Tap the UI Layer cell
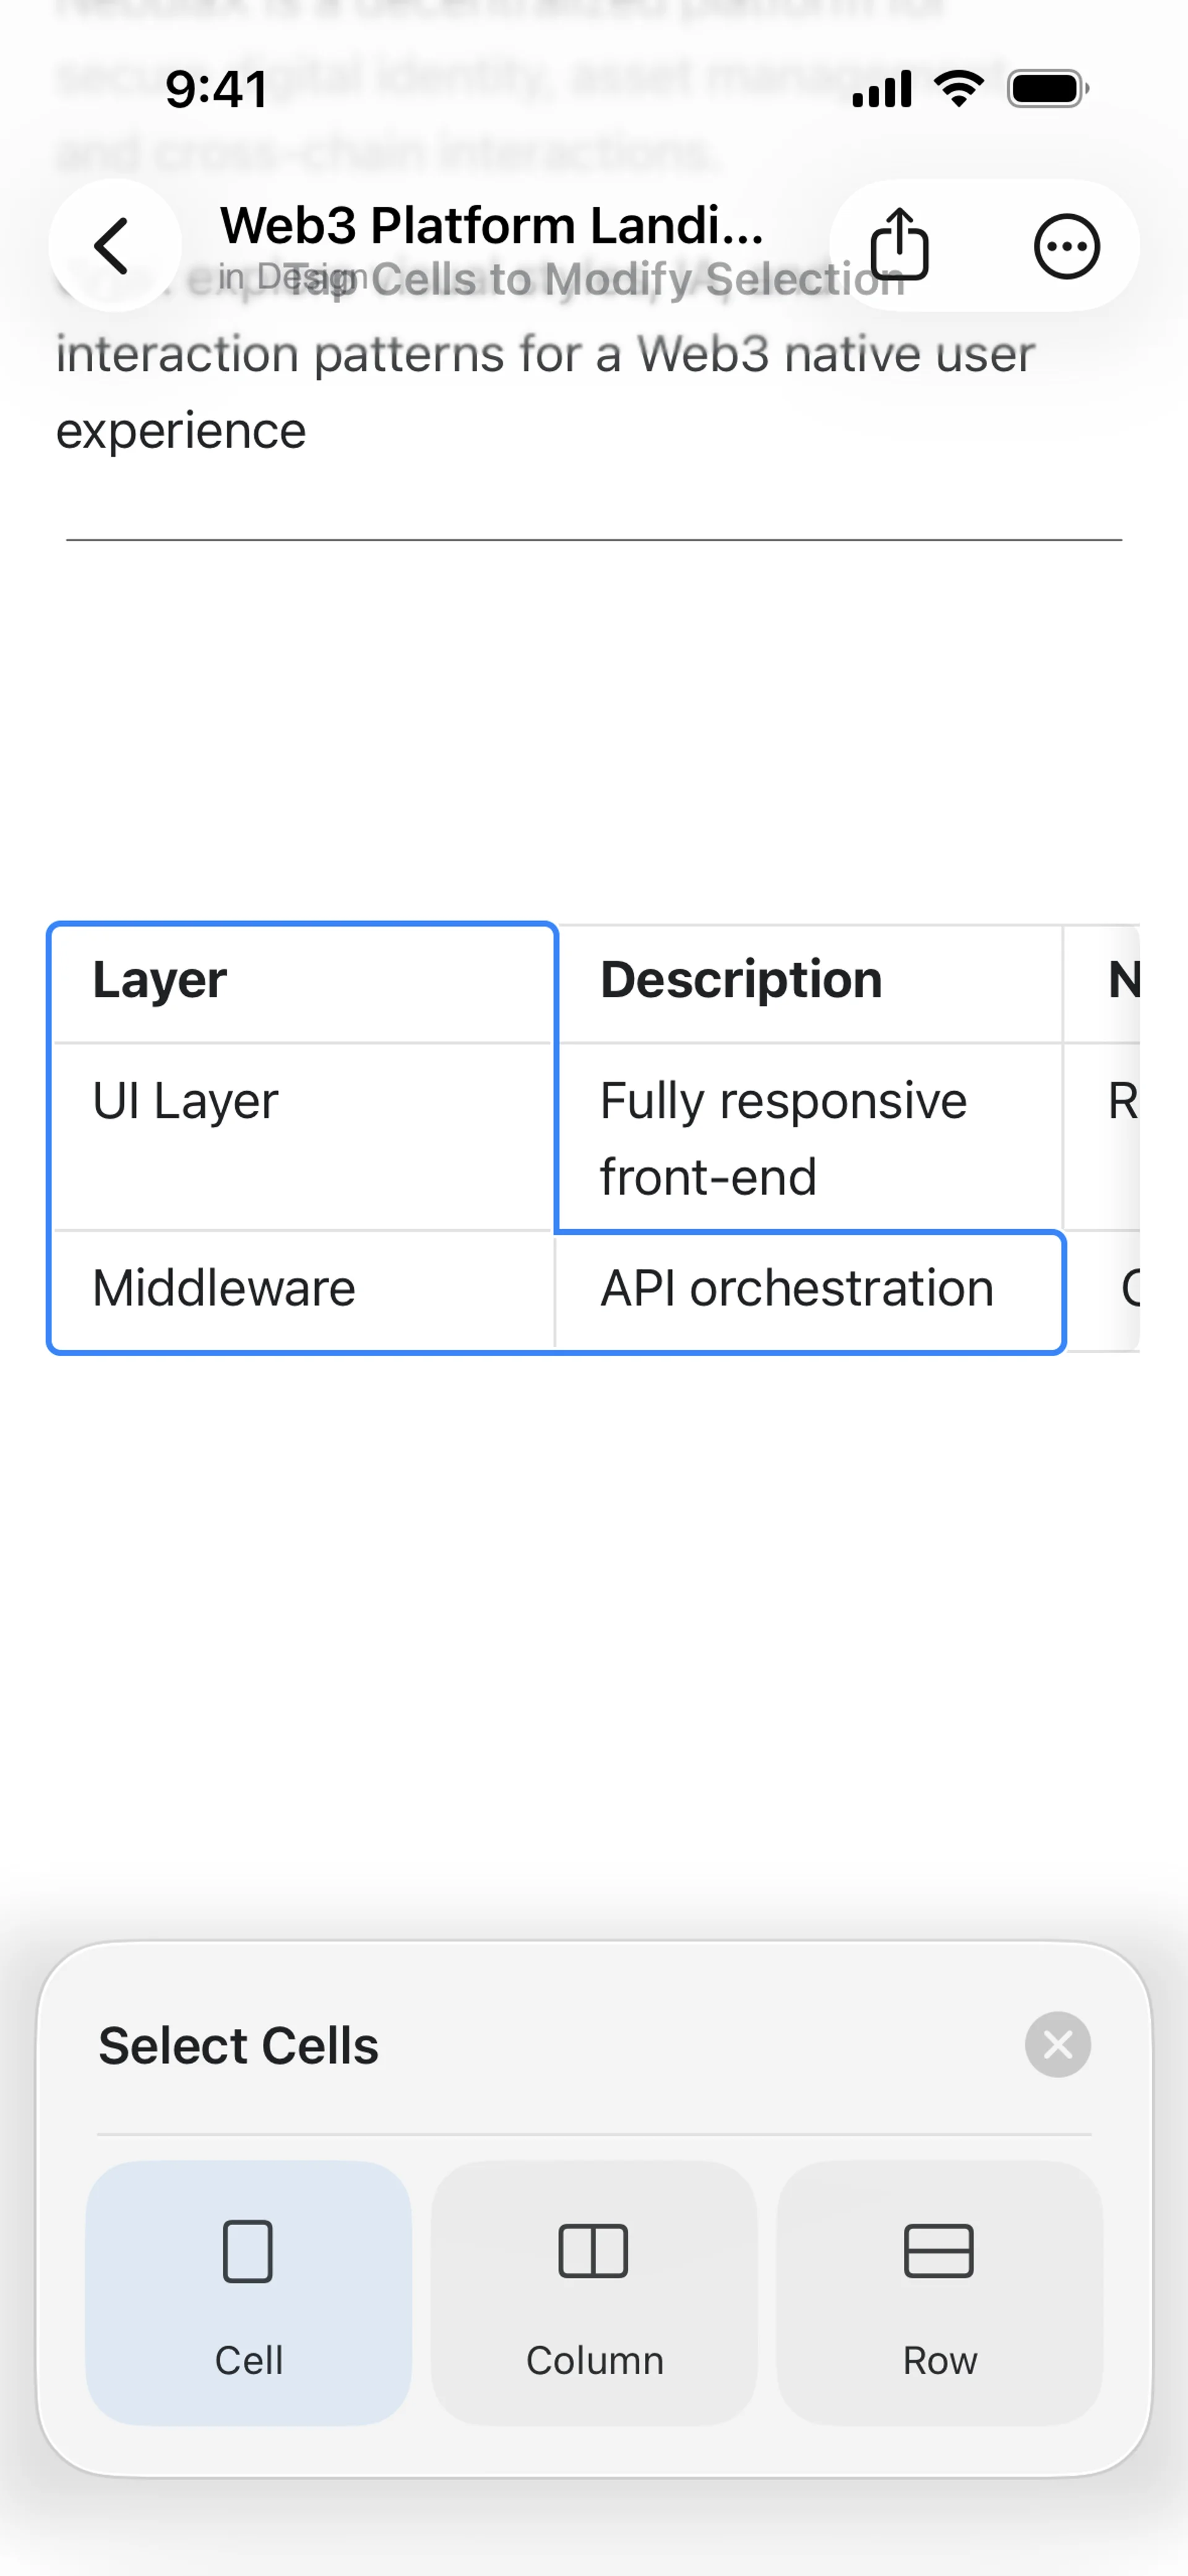Viewport: 1188px width, 2576px height. tap(302, 1136)
